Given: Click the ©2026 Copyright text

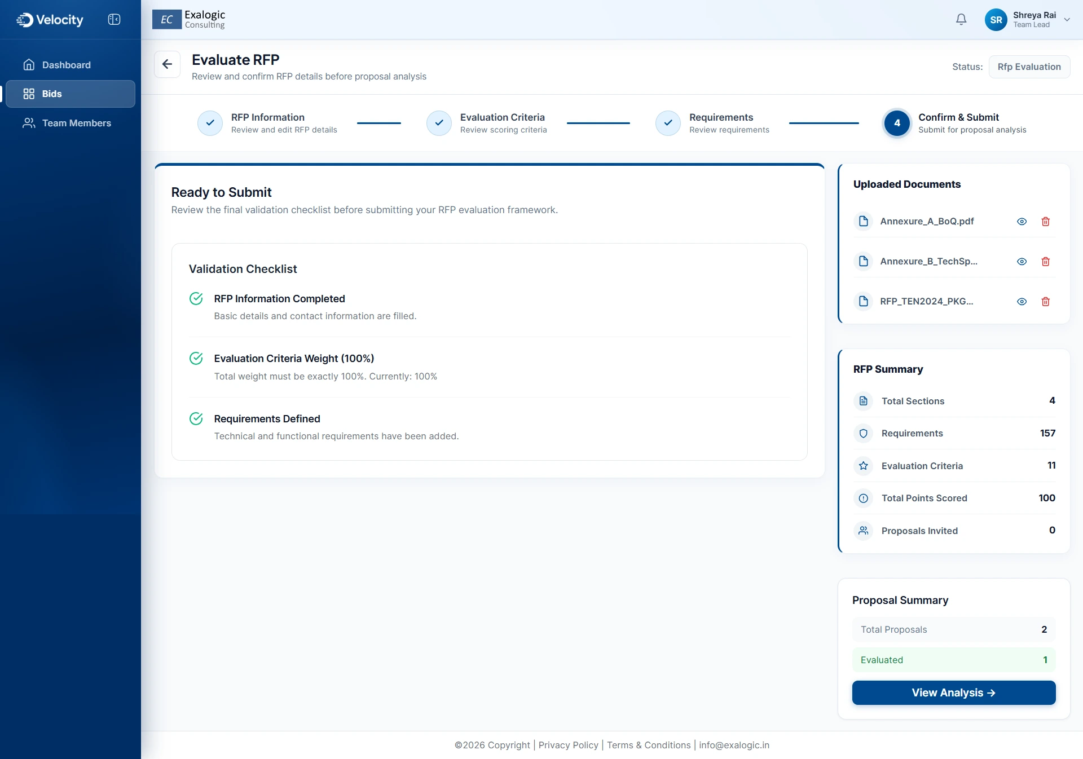Looking at the screenshot, I should pos(492,745).
